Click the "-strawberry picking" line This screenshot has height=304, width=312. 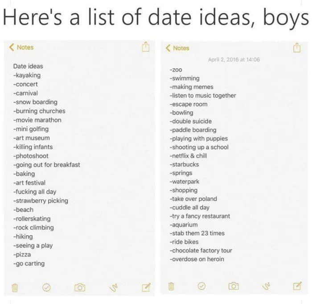(x=41, y=200)
